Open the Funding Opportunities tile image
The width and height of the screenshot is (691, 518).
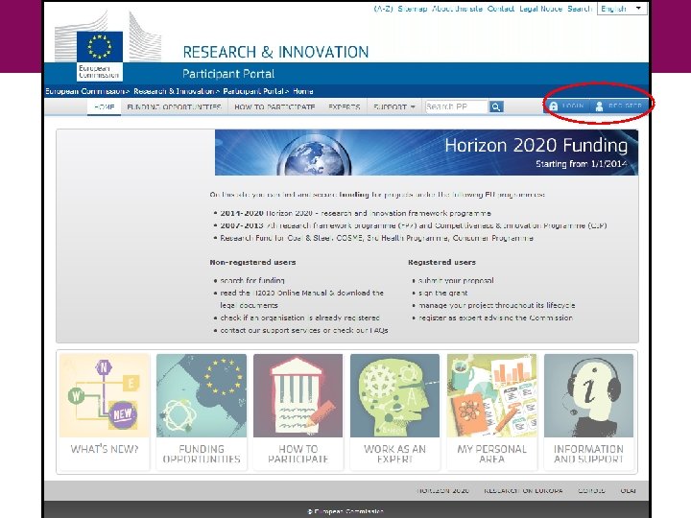(202, 395)
